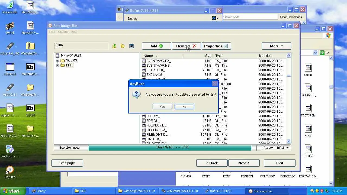The height and width of the screenshot is (195, 347).
Task: Select the FDC.SY_ file row
Action: pyautogui.click(x=213, y=116)
